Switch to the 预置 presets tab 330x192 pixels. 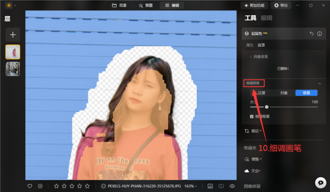[146, 5]
